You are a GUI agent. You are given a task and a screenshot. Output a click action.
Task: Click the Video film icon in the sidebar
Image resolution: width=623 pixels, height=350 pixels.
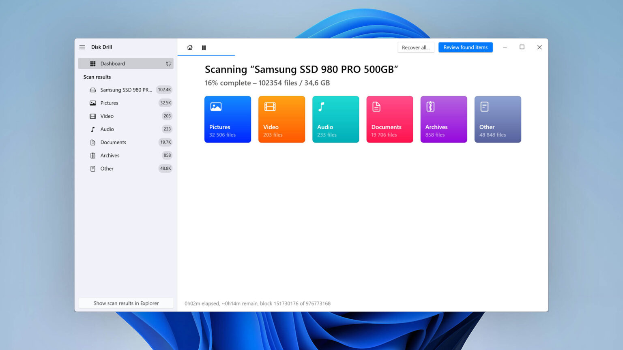pyautogui.click(x=93, y=116)
